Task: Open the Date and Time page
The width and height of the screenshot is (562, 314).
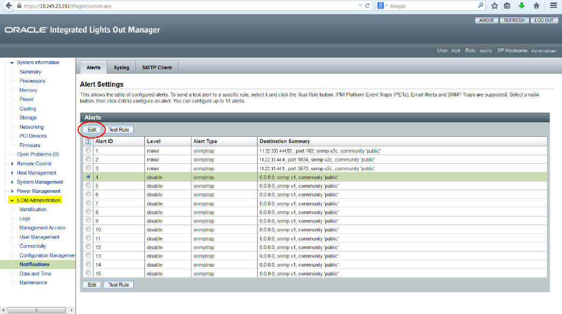Action: tap(36, 274)
